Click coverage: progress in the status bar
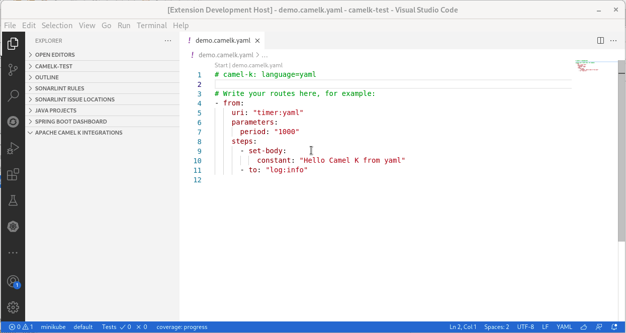 click(x=182, y=326)
